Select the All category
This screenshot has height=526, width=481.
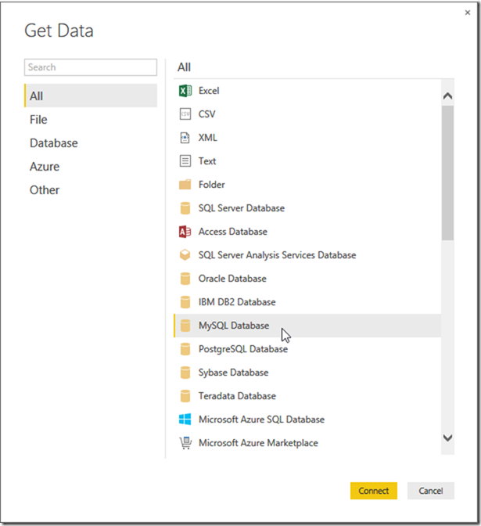coord(91,95)
